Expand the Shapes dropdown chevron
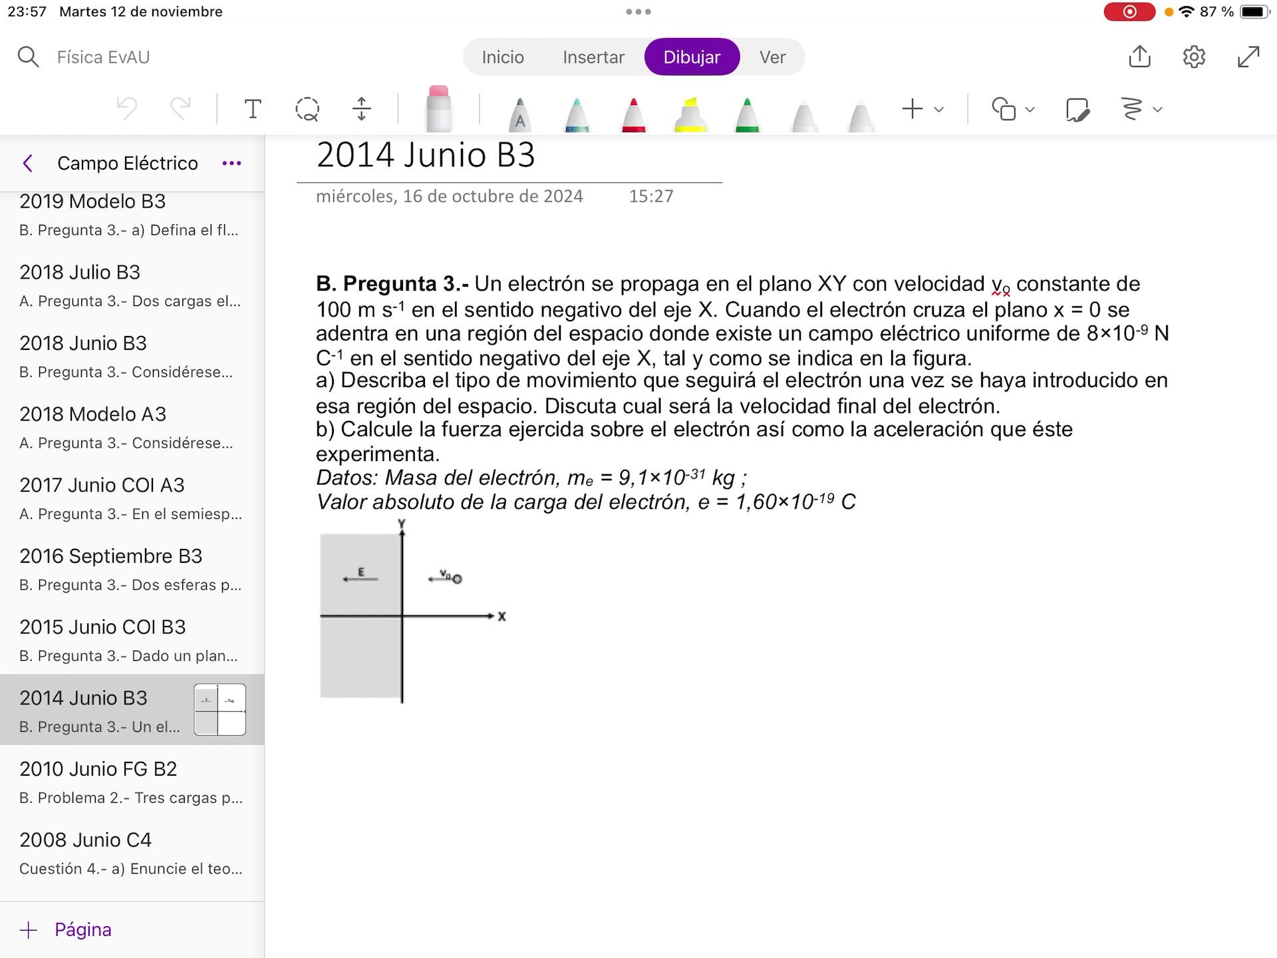1277x958 pixels. coord(1030,110)
